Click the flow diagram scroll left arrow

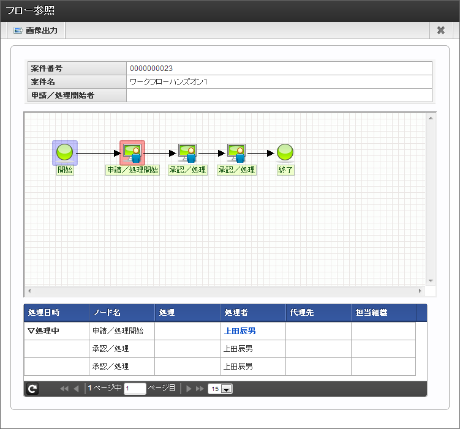coord(29,291)
